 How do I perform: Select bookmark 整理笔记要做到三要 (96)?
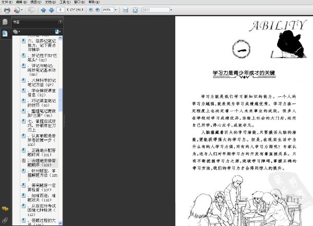[x=42, y=113]
